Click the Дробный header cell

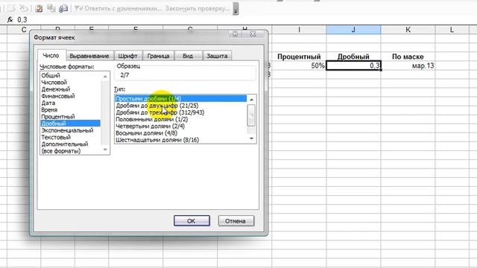(353, 57)
